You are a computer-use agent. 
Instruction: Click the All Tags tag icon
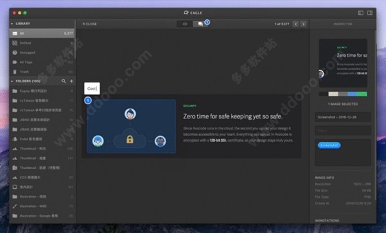[x=15, y=62]
